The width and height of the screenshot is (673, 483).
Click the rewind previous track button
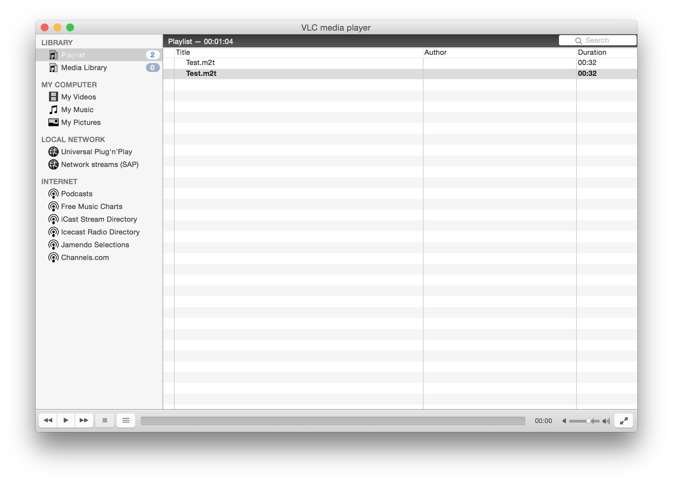48,421
